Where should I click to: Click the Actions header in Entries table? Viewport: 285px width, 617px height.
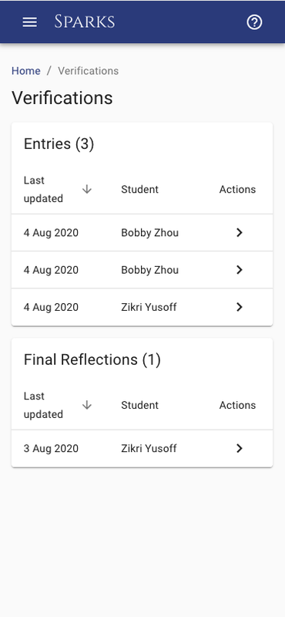[237, 189]
